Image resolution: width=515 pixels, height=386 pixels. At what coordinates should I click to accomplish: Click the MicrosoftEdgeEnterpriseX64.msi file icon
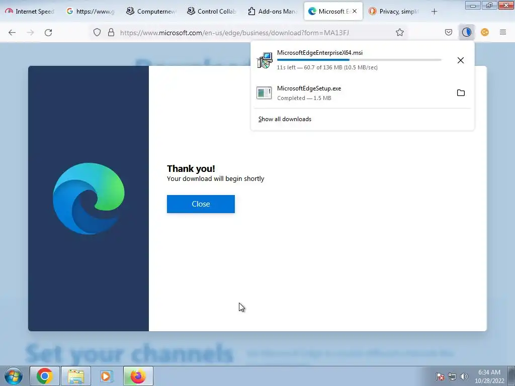(265, 60)
